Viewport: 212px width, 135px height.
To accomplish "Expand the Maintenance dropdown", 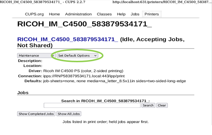I will 36,56.
